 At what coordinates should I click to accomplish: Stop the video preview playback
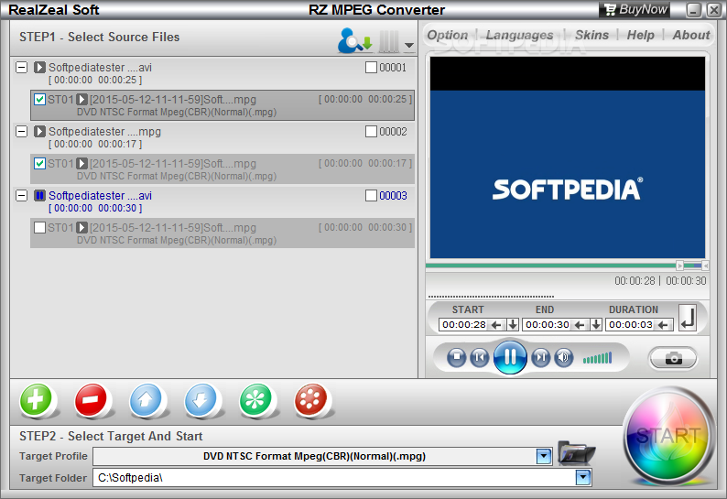tap(457, 358)
